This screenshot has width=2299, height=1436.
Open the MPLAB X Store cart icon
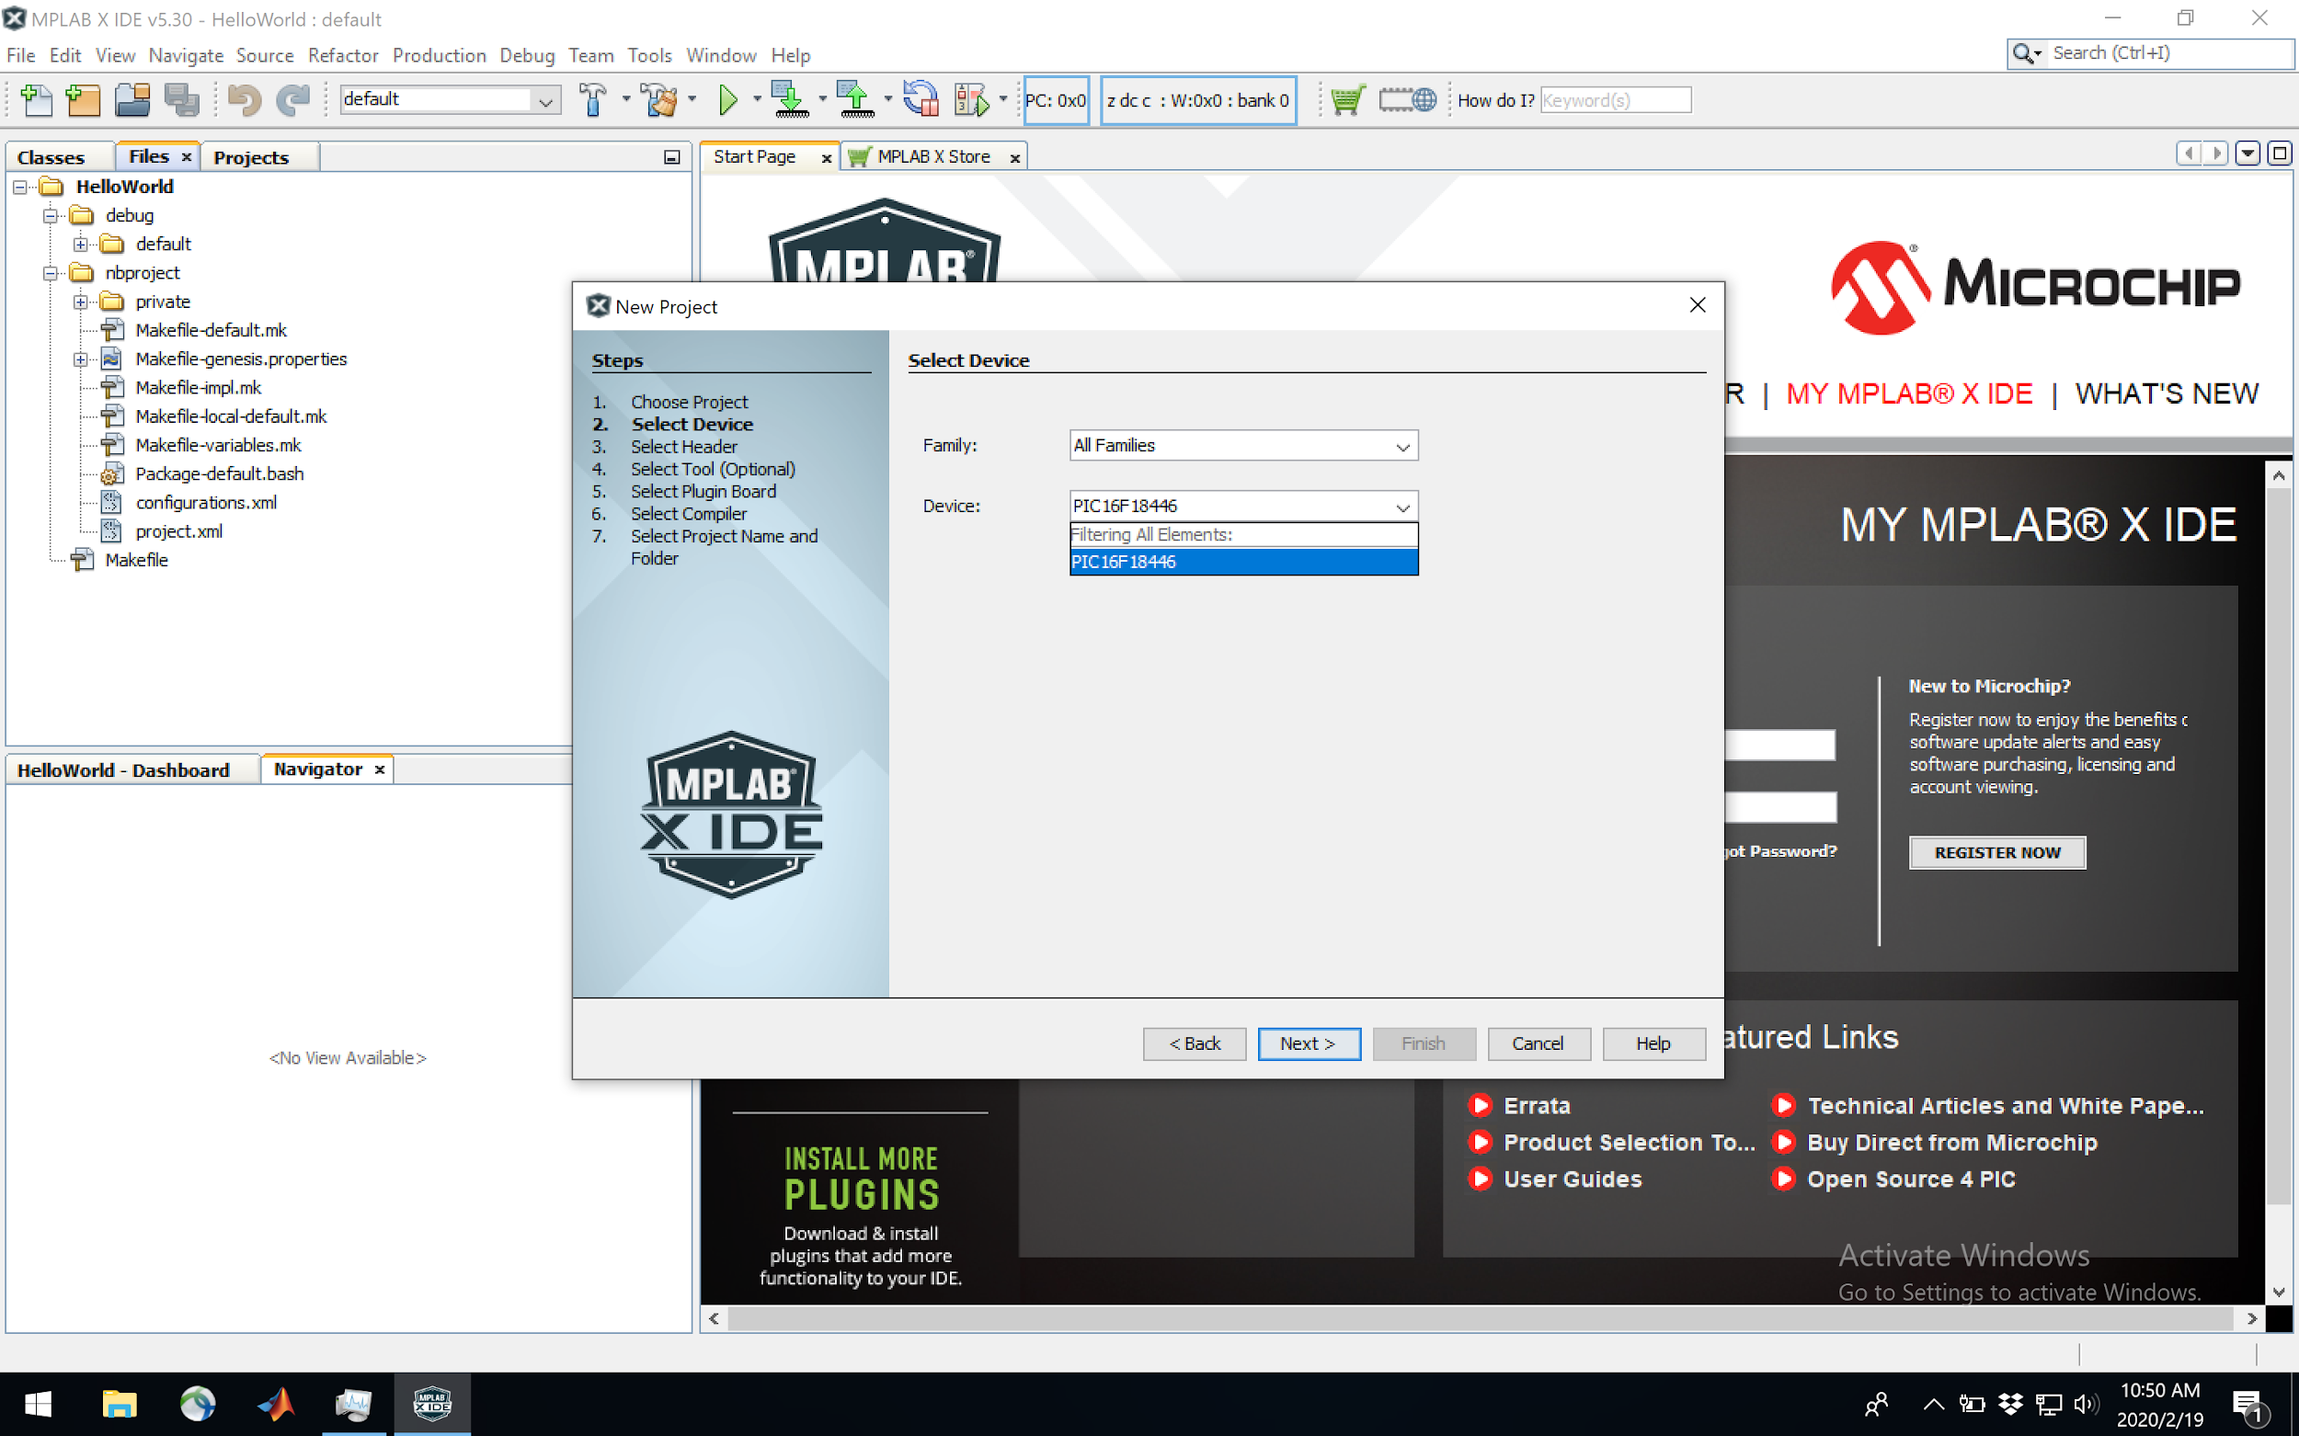pyautogui.click(x=1347, y=99)
